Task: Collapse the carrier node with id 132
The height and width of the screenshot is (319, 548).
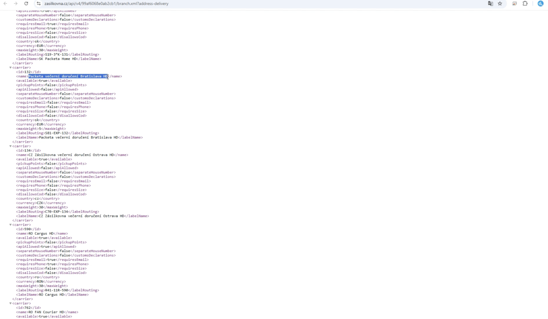Action: click(11, 68)
